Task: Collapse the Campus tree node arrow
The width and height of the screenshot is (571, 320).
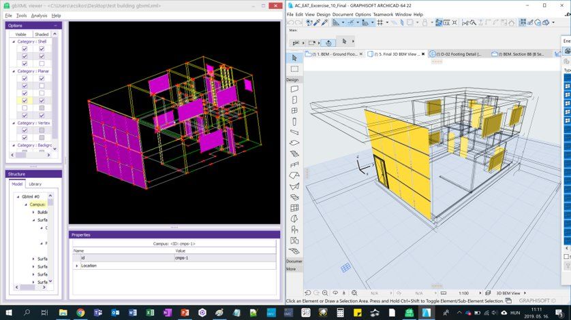Action: coord(25,205)
